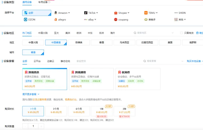The image size is (203, 130).
Task: Choose the TikTok platform logo
Action: (x=86, y=13)
